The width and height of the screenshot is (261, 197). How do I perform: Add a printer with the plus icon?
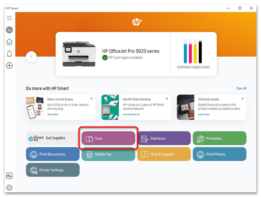click(x=9, y=65)
